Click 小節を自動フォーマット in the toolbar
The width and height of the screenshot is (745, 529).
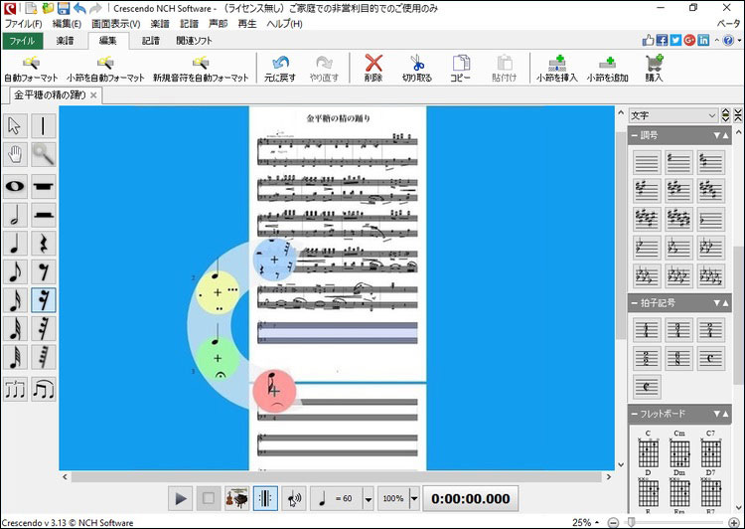click(x=105, y=69)
